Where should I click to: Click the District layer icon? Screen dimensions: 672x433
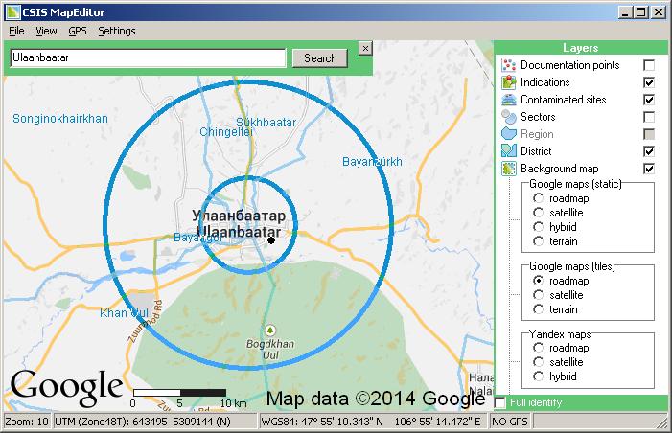[x=509, y=150]
